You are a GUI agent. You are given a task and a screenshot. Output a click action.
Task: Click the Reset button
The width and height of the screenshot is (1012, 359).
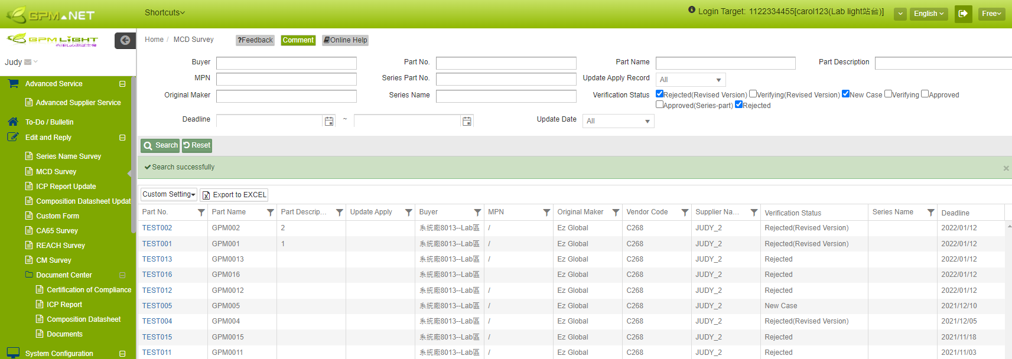click(197, 145)
